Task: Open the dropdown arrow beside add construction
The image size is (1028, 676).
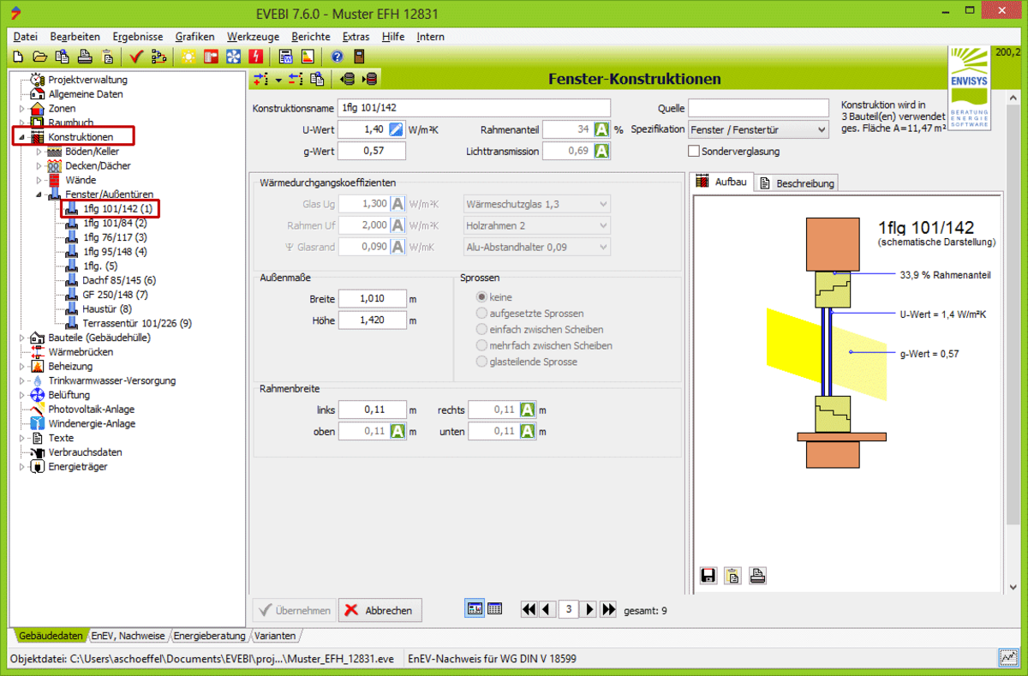Action: (x=278, y=81)
